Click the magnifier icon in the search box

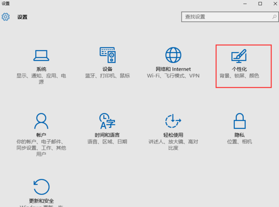point(268,17)
